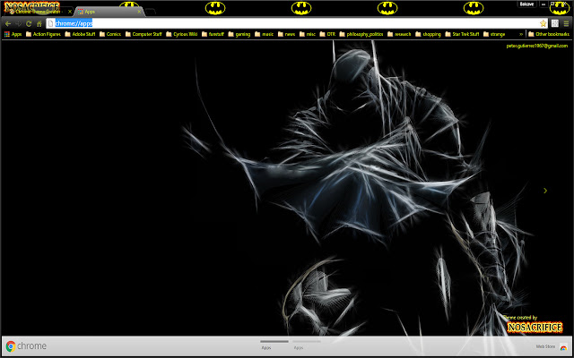Close the Chrome Theme Creator tab
Viewport: 574px width, 358px height.
(70, 12)
